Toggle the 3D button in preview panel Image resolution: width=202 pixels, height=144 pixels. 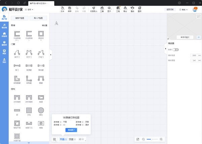[x=198, y=37]
